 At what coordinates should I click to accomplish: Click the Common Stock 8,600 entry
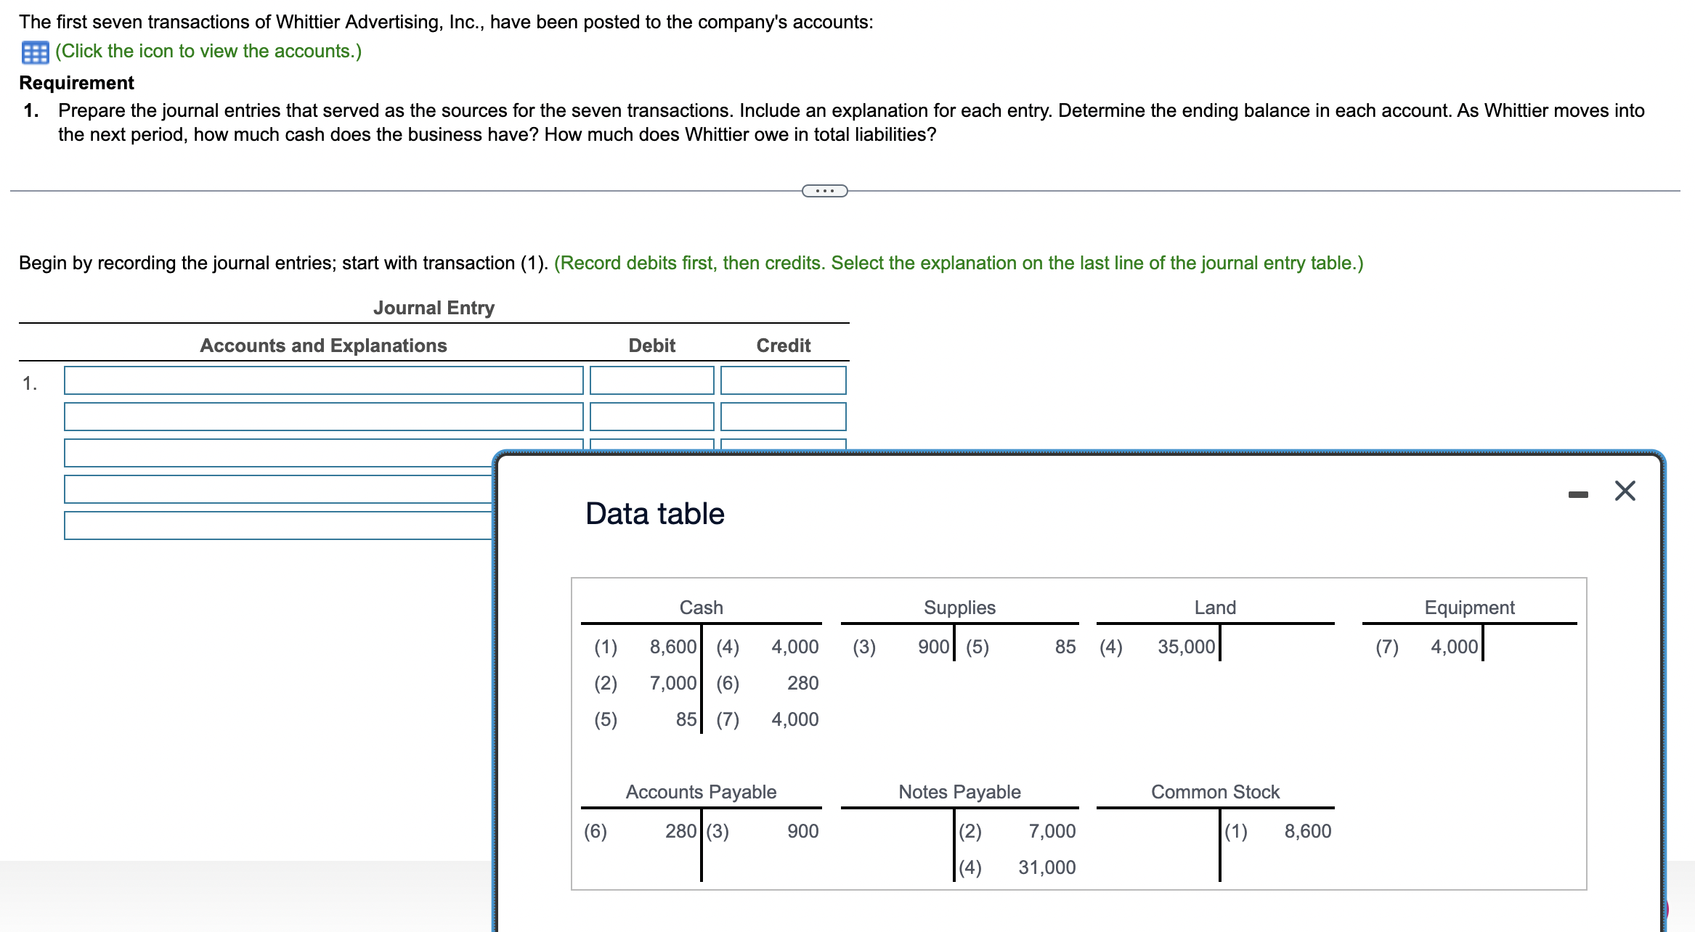coord(1307,831)
